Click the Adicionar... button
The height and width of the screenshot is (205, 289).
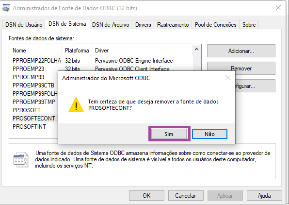tap(241, 51)
